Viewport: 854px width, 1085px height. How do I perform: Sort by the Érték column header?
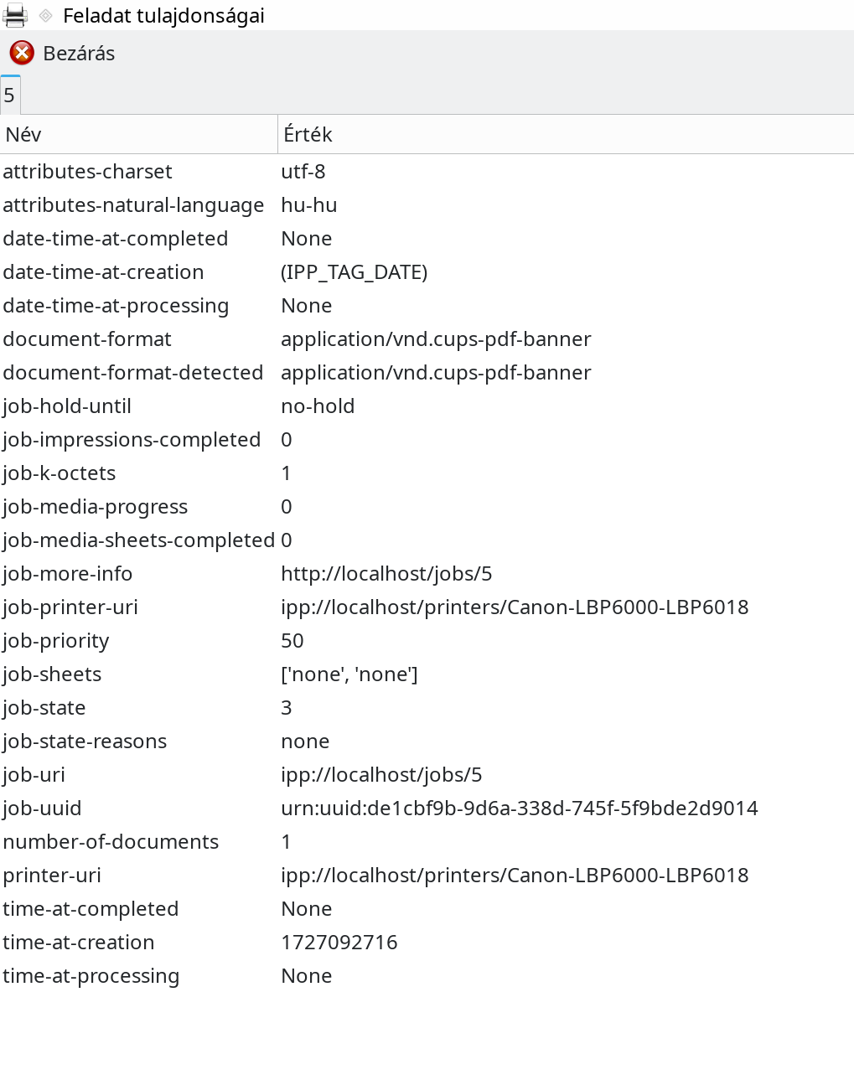tap(566, 134)
